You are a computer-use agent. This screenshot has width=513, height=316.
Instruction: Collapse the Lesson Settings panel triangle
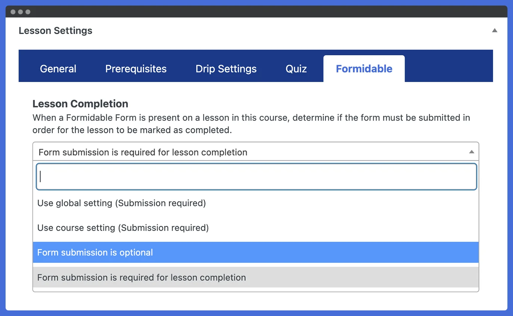click(494, 30)
